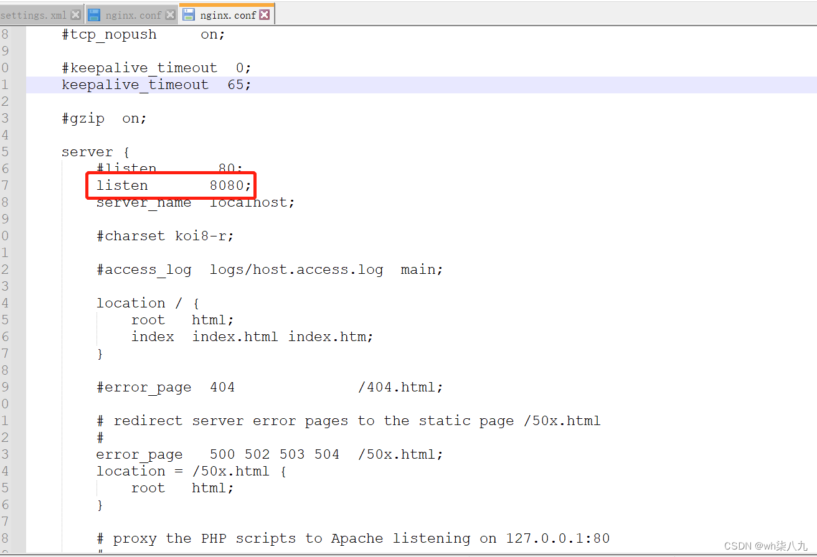Click the '/404.html;' path

(x=401, y=388)
